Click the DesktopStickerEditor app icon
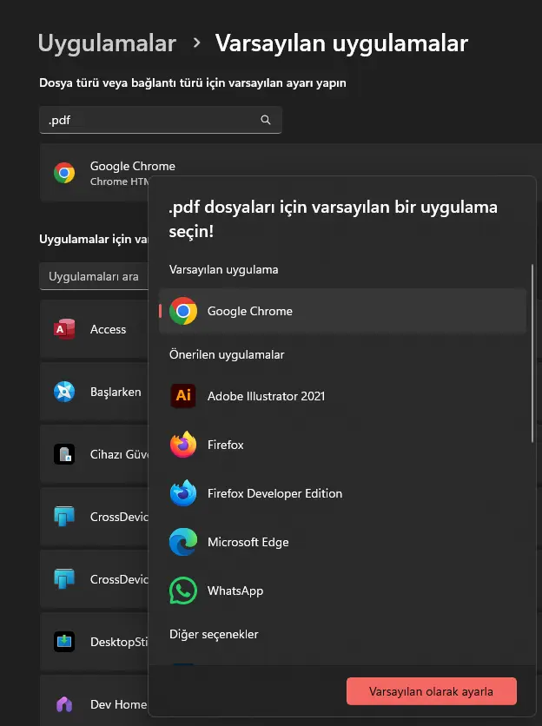The height and width of the screenshot is (726, 542). click(64, 642)
